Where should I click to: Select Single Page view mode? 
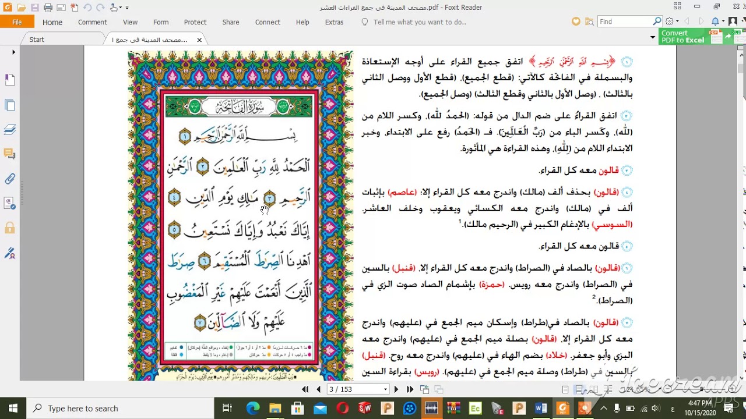point(565,389)
